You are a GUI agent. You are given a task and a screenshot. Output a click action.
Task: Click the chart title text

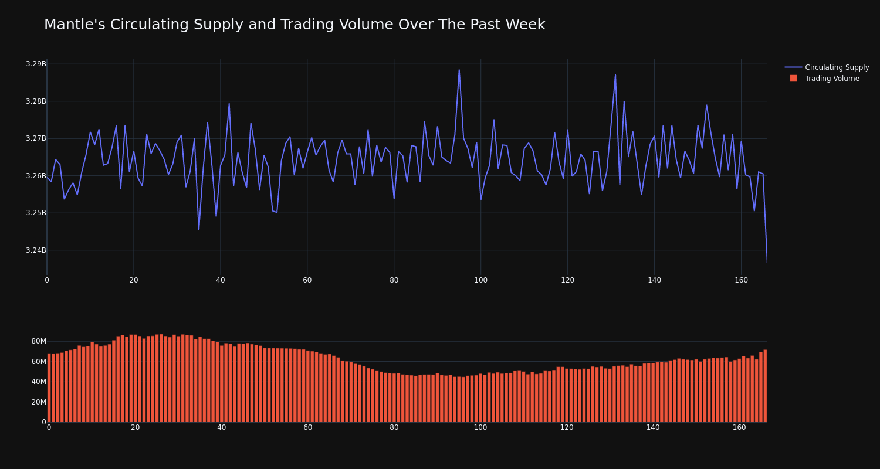click(x=295, y=25)
